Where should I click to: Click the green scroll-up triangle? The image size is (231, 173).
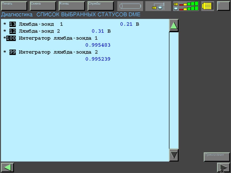(174, 25)
